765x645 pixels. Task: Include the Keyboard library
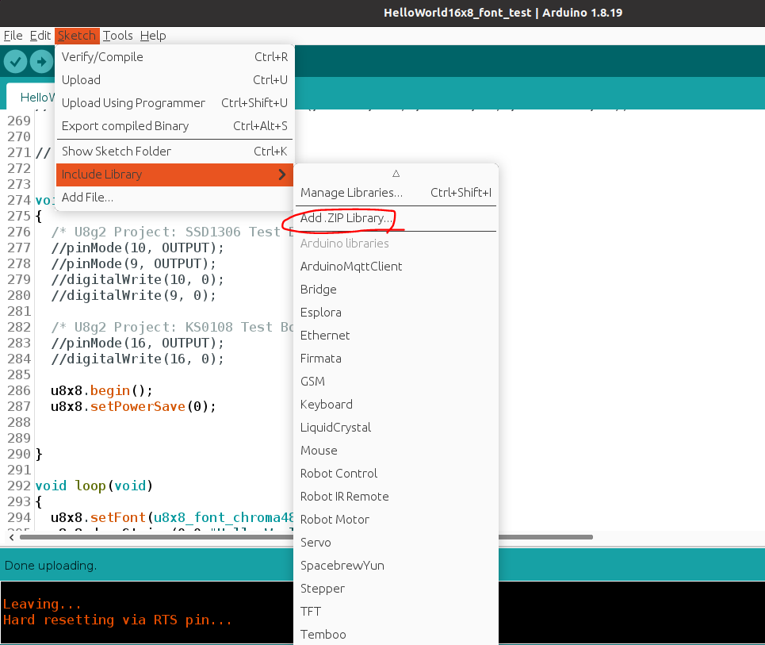click(396, 405)
